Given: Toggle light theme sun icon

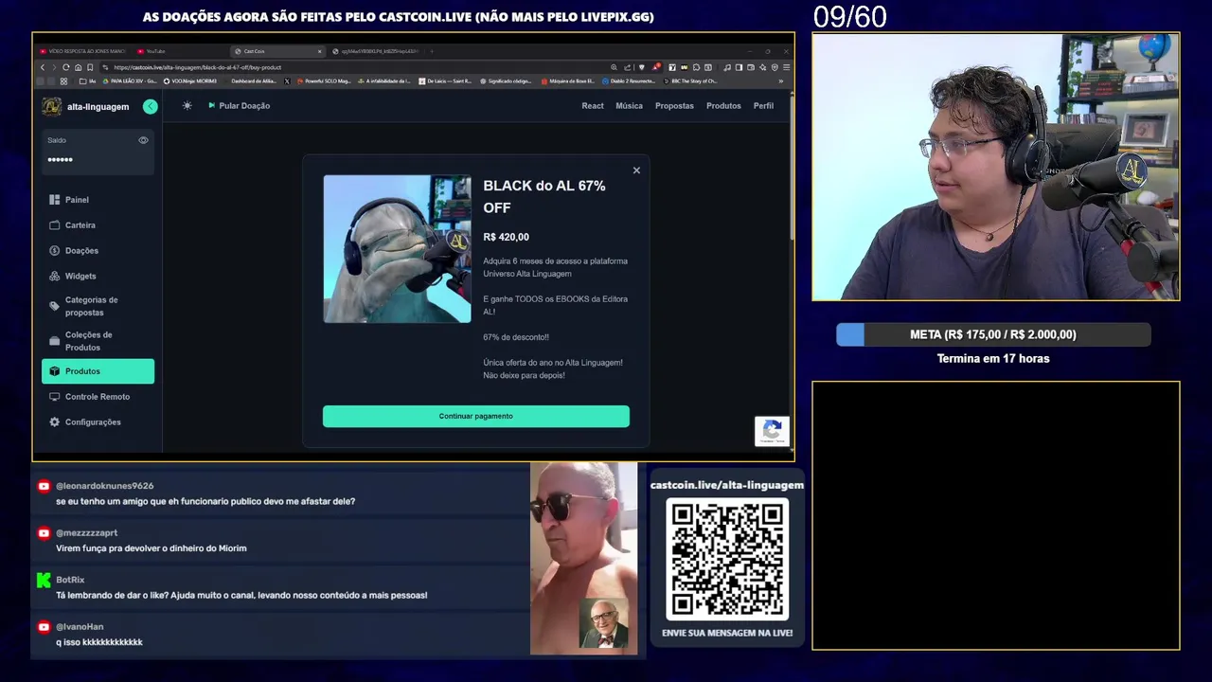Looking at the screenshot, I should click(187, 106).
